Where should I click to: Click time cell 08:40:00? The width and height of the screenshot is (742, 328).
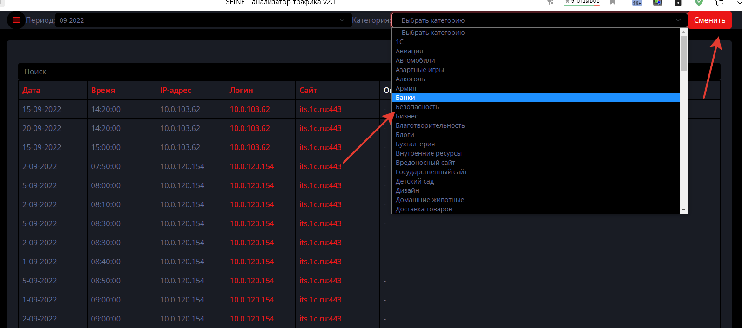(106, 262)
